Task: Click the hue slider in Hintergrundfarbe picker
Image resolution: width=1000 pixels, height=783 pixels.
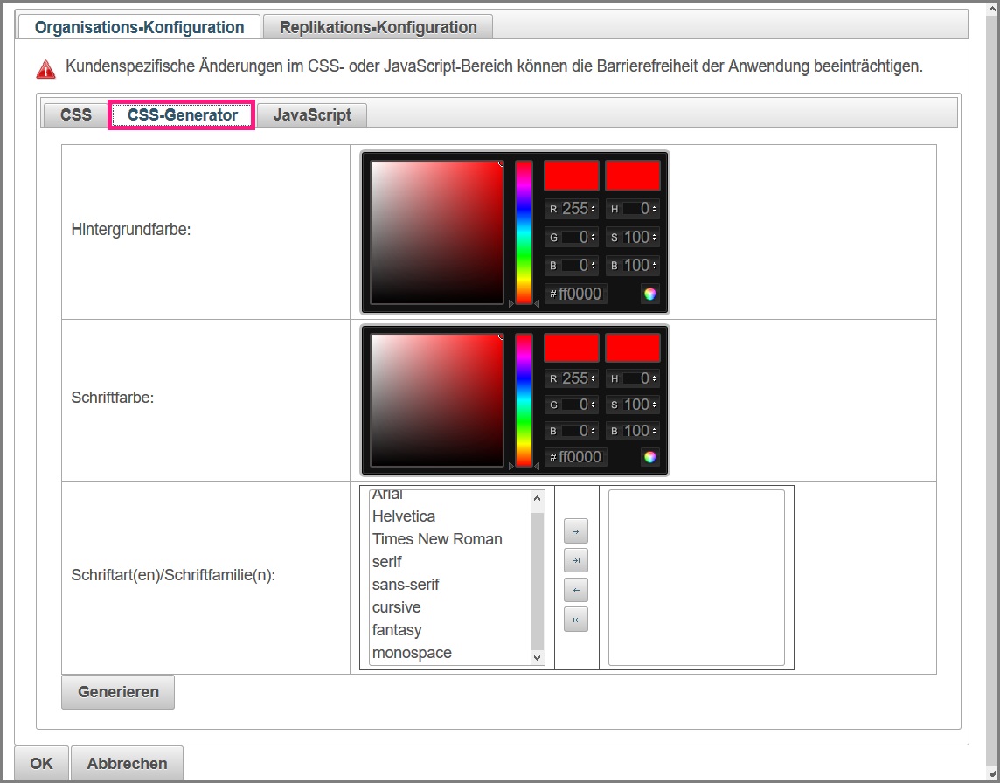Action: coord(524,232)
